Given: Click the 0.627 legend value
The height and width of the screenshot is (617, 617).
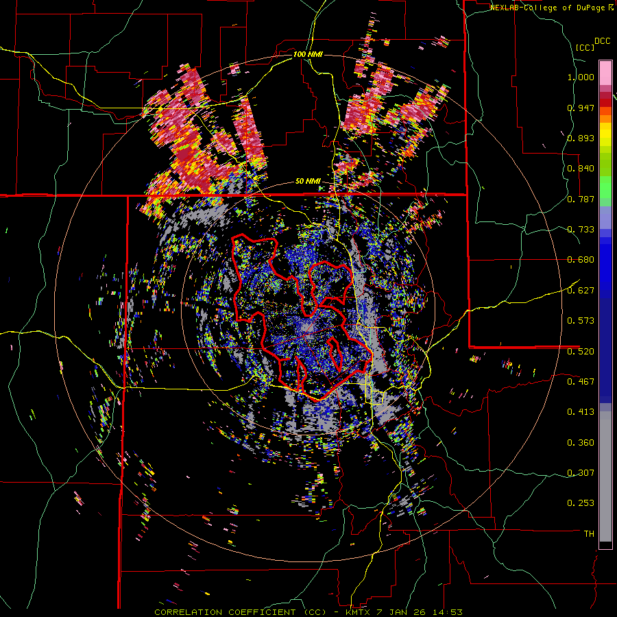Looking at the screenshot, I should click(581, 291).
